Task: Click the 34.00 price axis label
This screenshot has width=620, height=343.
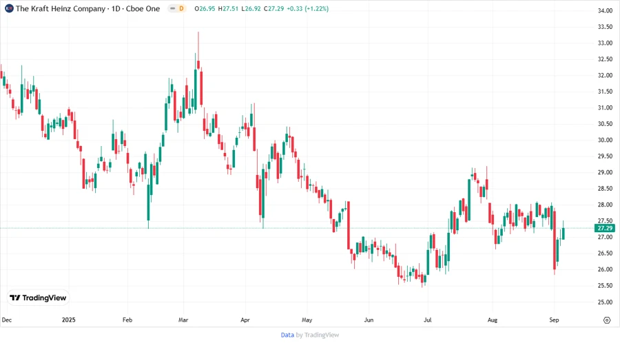Action: point(605,10)
